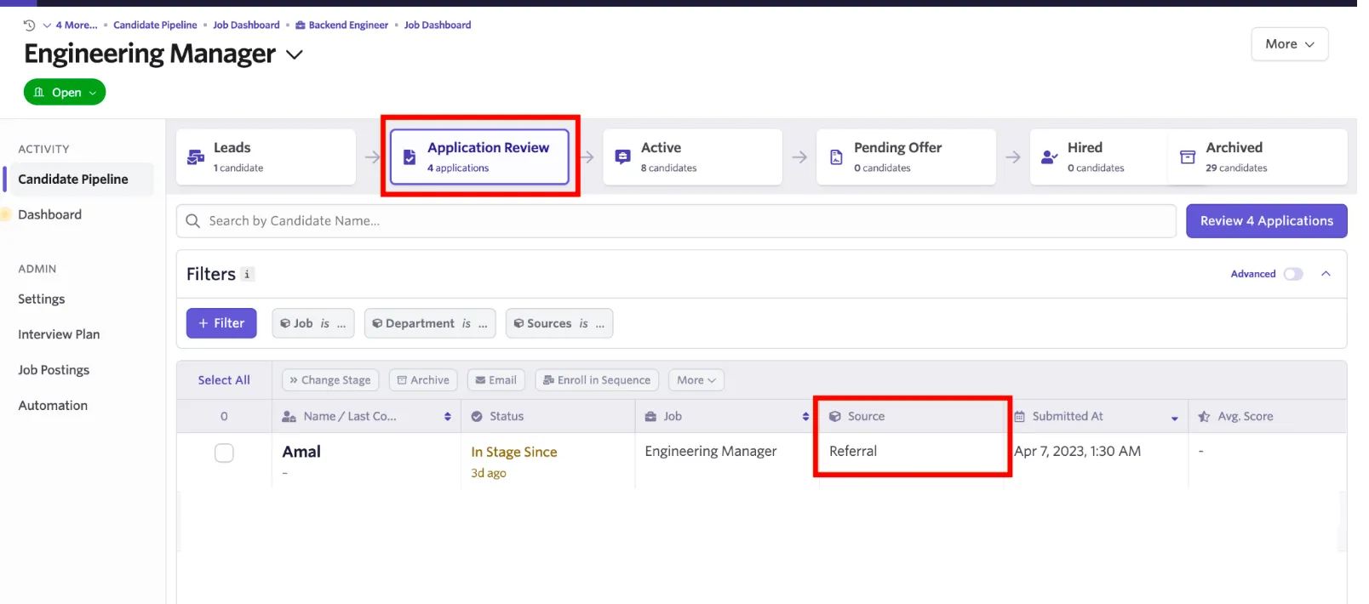
Task: Click Enroll in Sequence button
Action: tap(597, 380)
